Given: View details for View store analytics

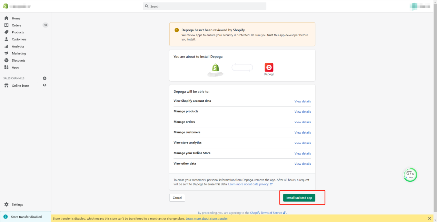Looking at the screenshot, I should [x=302, y=143].
